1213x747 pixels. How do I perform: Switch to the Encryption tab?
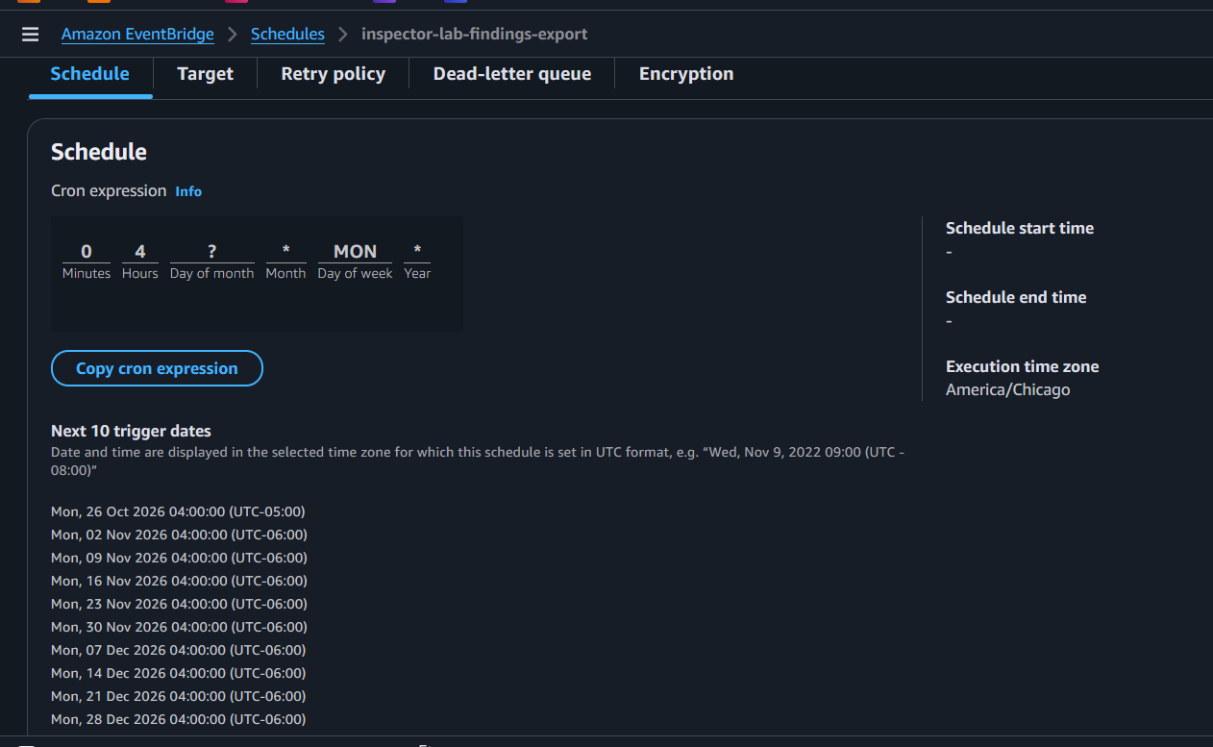tap(686, 74)
